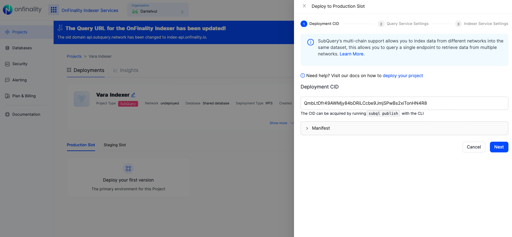512x237 pixels.
Task: Click step 1 Deployment CID
Action: [320, 24]
